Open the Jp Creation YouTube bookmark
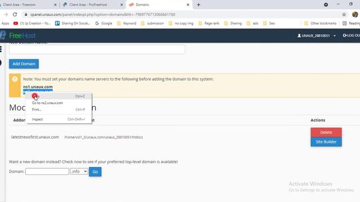The width and height of the screenshot is (360, 202). point(32,24)
